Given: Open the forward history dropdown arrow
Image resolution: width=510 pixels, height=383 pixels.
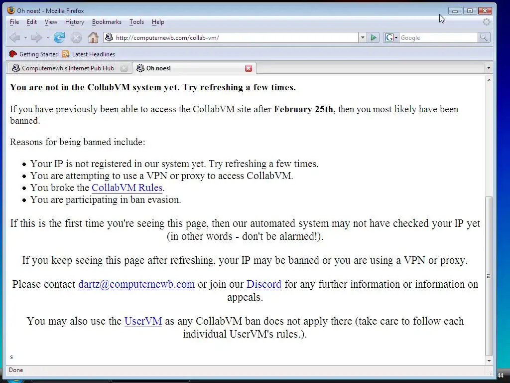Looking at the screenshot, I should pos(48,38).
